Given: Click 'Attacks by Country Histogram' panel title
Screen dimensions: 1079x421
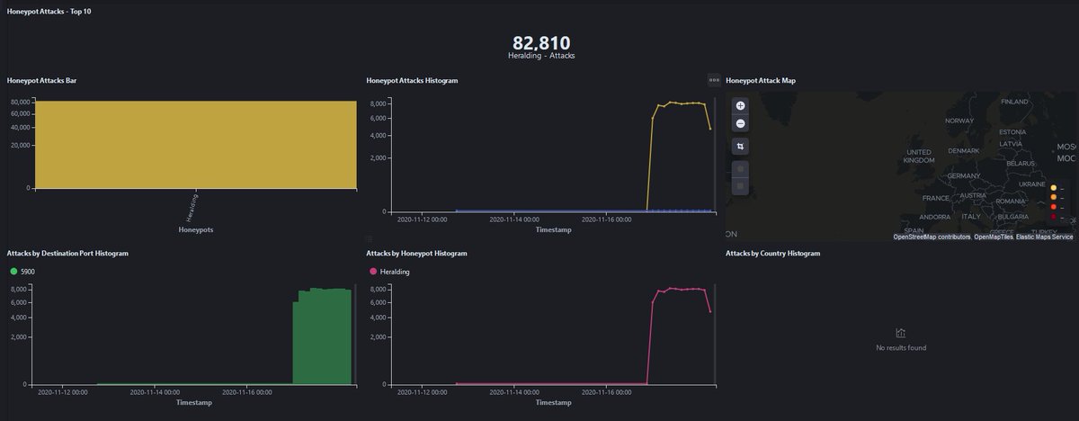Looking at the screenshot, I should click(x=772, y=254).
